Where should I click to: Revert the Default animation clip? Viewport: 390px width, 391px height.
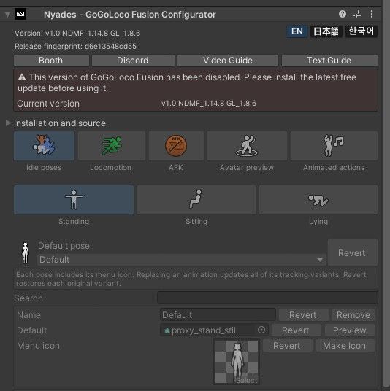(296, 330)
